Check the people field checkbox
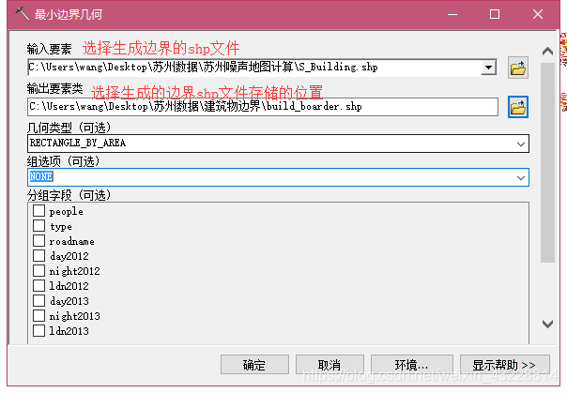Image resolution: width=567 pixels, height=393 pixels. (x=38, y=211)
